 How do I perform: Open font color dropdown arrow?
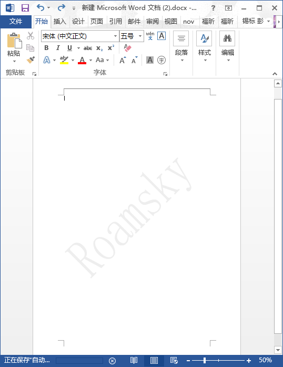coord(91,61)
